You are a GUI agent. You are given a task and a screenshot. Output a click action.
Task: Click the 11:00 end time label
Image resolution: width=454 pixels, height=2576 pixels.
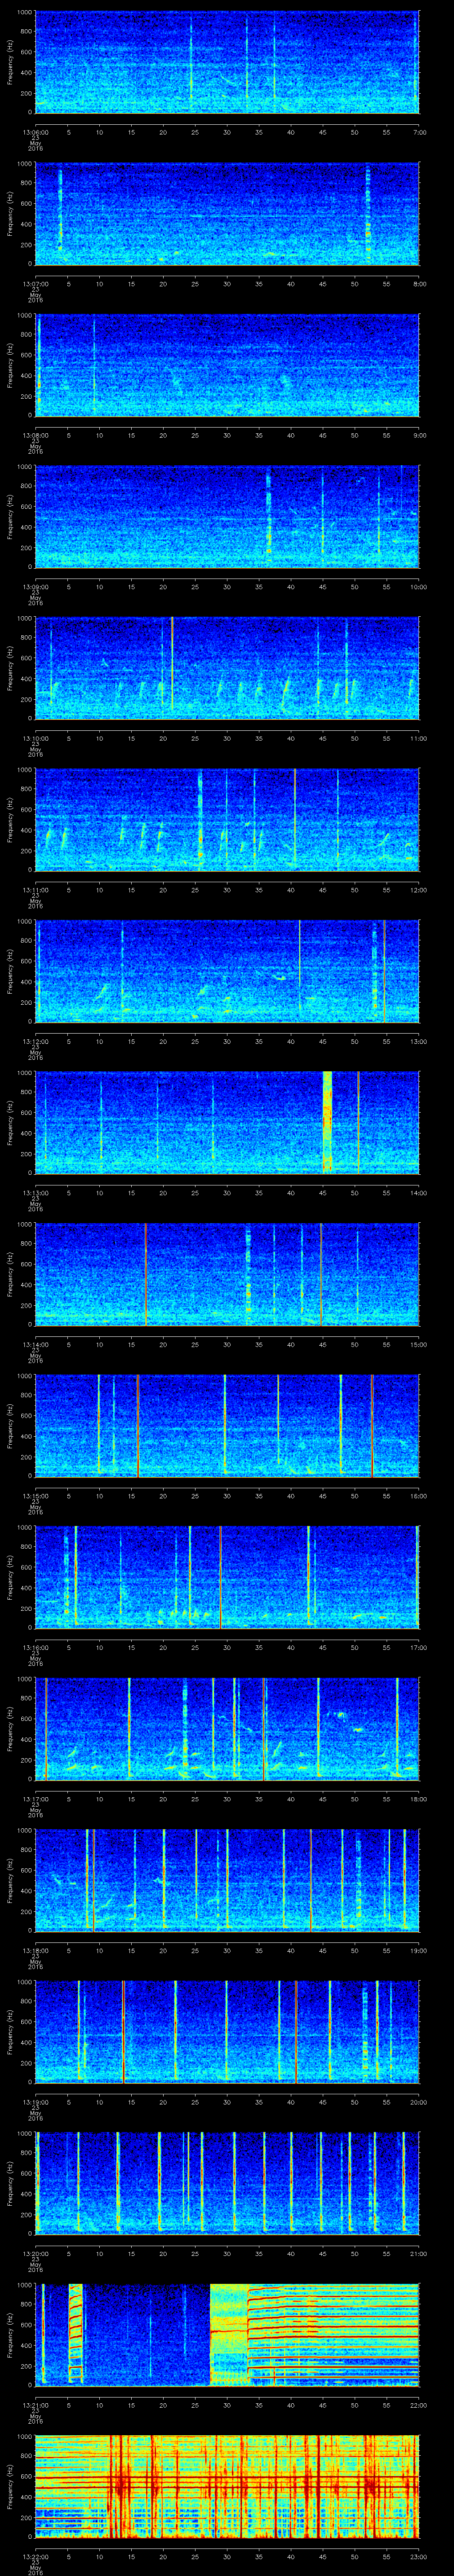click(x=418, y=737)
